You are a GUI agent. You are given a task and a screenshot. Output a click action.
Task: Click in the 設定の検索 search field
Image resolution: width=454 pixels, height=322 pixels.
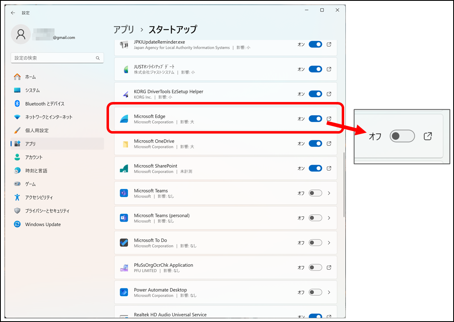(x=57, y=58)
